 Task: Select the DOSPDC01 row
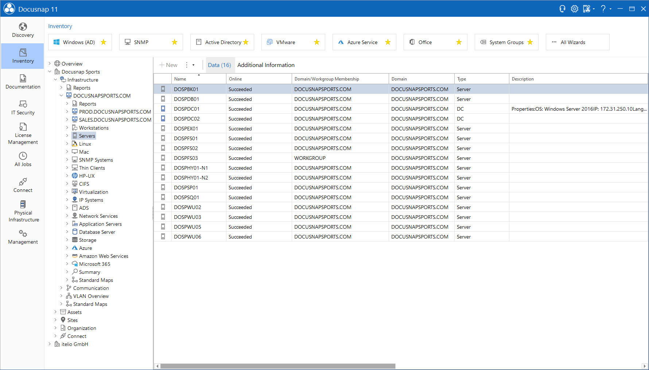(x=401, y=109)
